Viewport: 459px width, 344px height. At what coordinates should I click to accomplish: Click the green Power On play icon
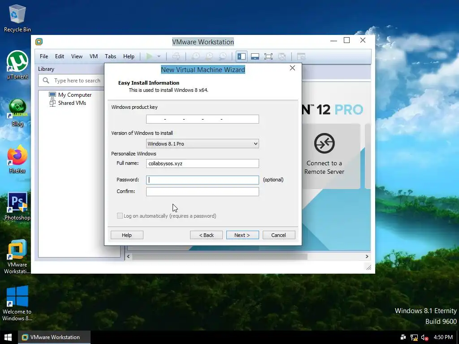pyautogui.click(x=149, y=56)
